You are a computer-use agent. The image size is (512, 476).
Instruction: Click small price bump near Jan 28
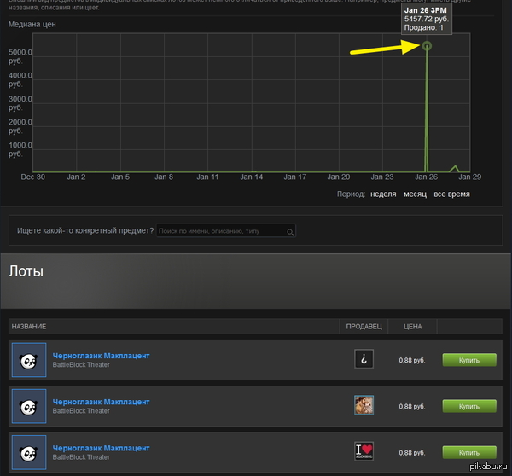(x=454, y=168)
